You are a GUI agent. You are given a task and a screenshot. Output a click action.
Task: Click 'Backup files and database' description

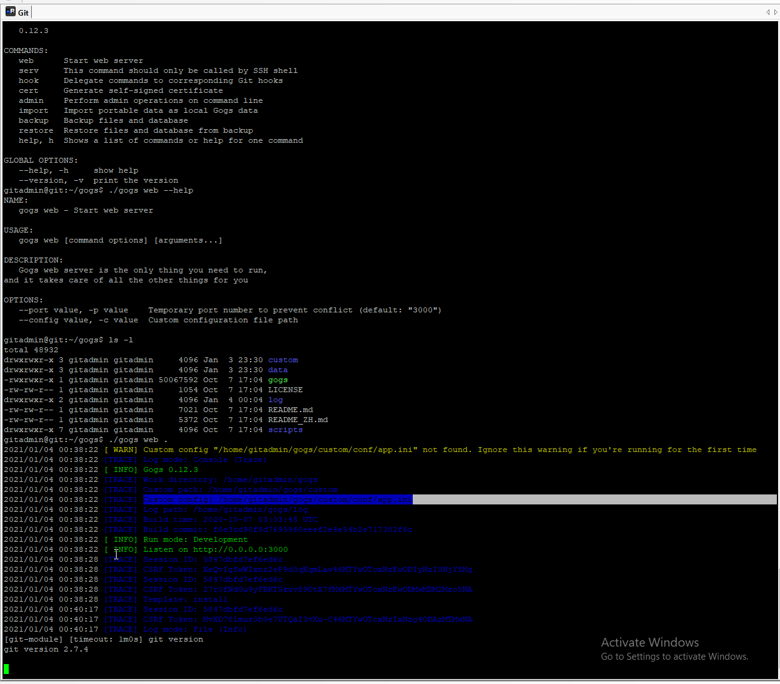pos(126,120)
